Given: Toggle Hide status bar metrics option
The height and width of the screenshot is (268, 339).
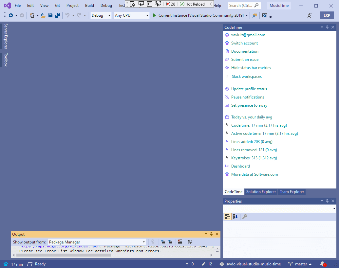Looking at the screenshot, I should pos(251,68).
